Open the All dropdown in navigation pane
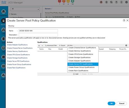 25,9
